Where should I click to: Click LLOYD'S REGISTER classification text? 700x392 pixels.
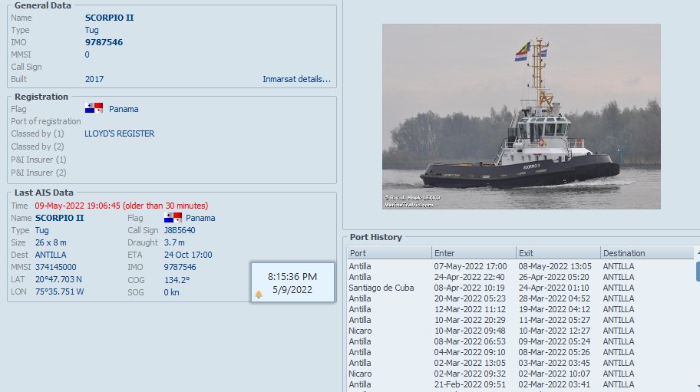click(120, 133)
